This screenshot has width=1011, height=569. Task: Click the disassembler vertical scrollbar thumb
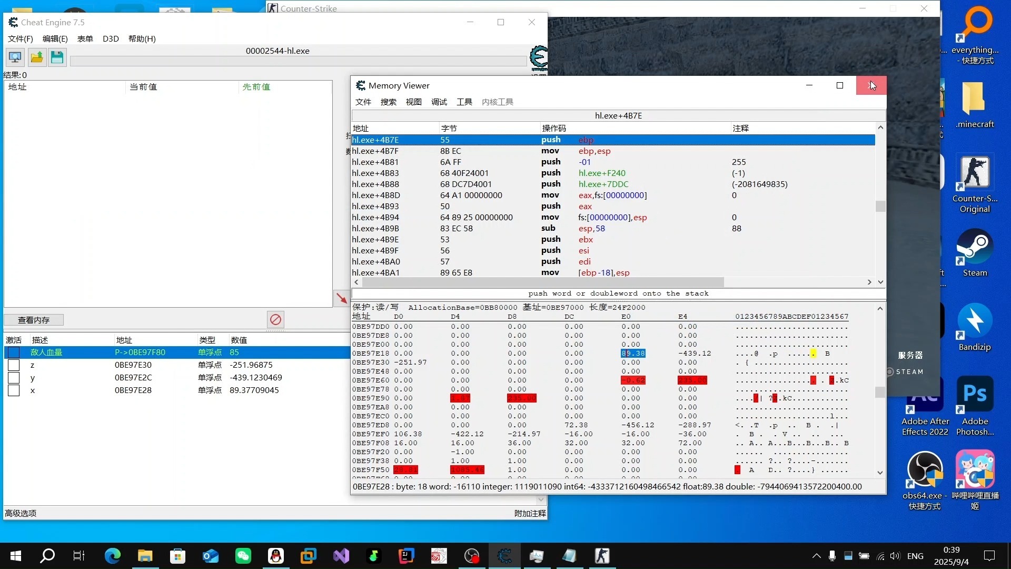880,206
